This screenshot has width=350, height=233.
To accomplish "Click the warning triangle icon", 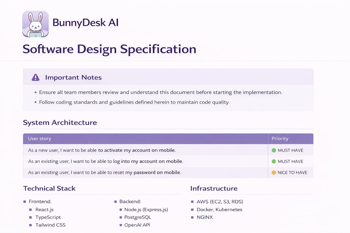I will click(36, 77).
